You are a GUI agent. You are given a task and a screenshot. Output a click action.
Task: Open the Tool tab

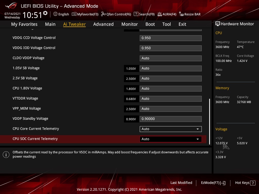tap(166, 24)
